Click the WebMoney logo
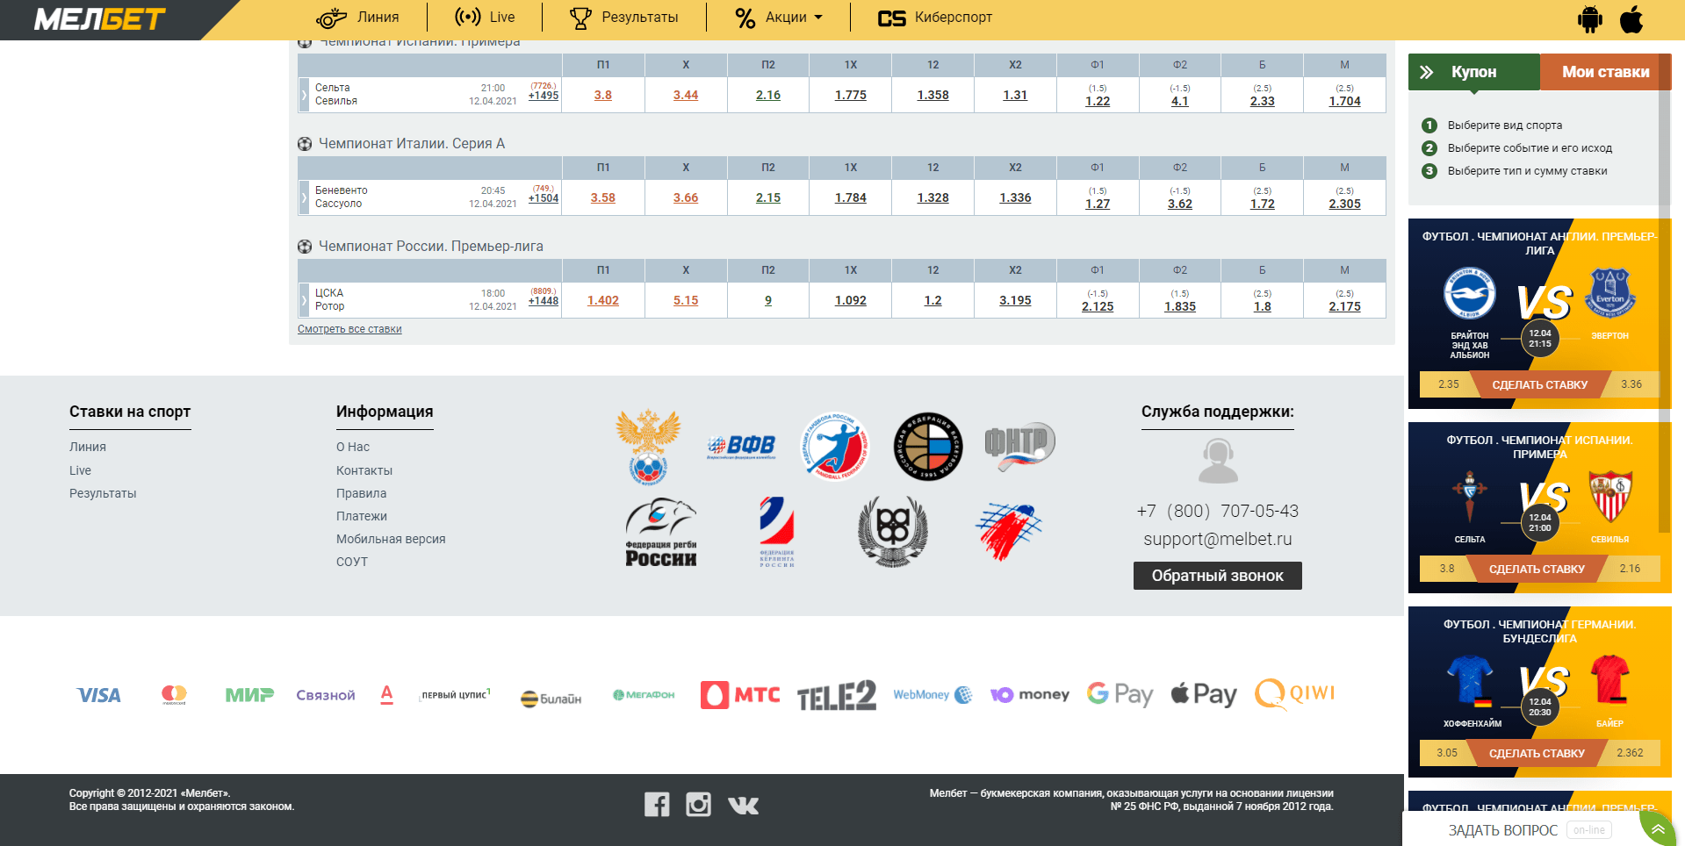1685x846 pixels. pyautogui.click(x=933, y=695)
